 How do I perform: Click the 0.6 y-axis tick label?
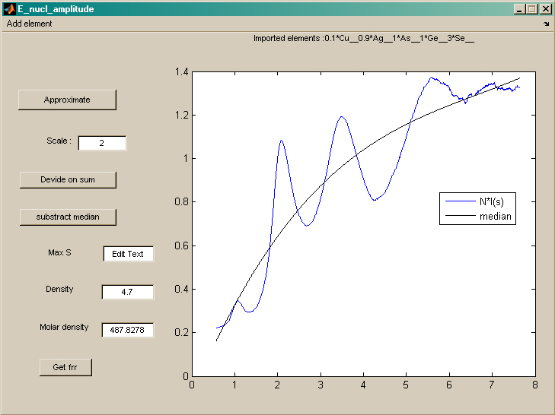(x=181, y=246)
